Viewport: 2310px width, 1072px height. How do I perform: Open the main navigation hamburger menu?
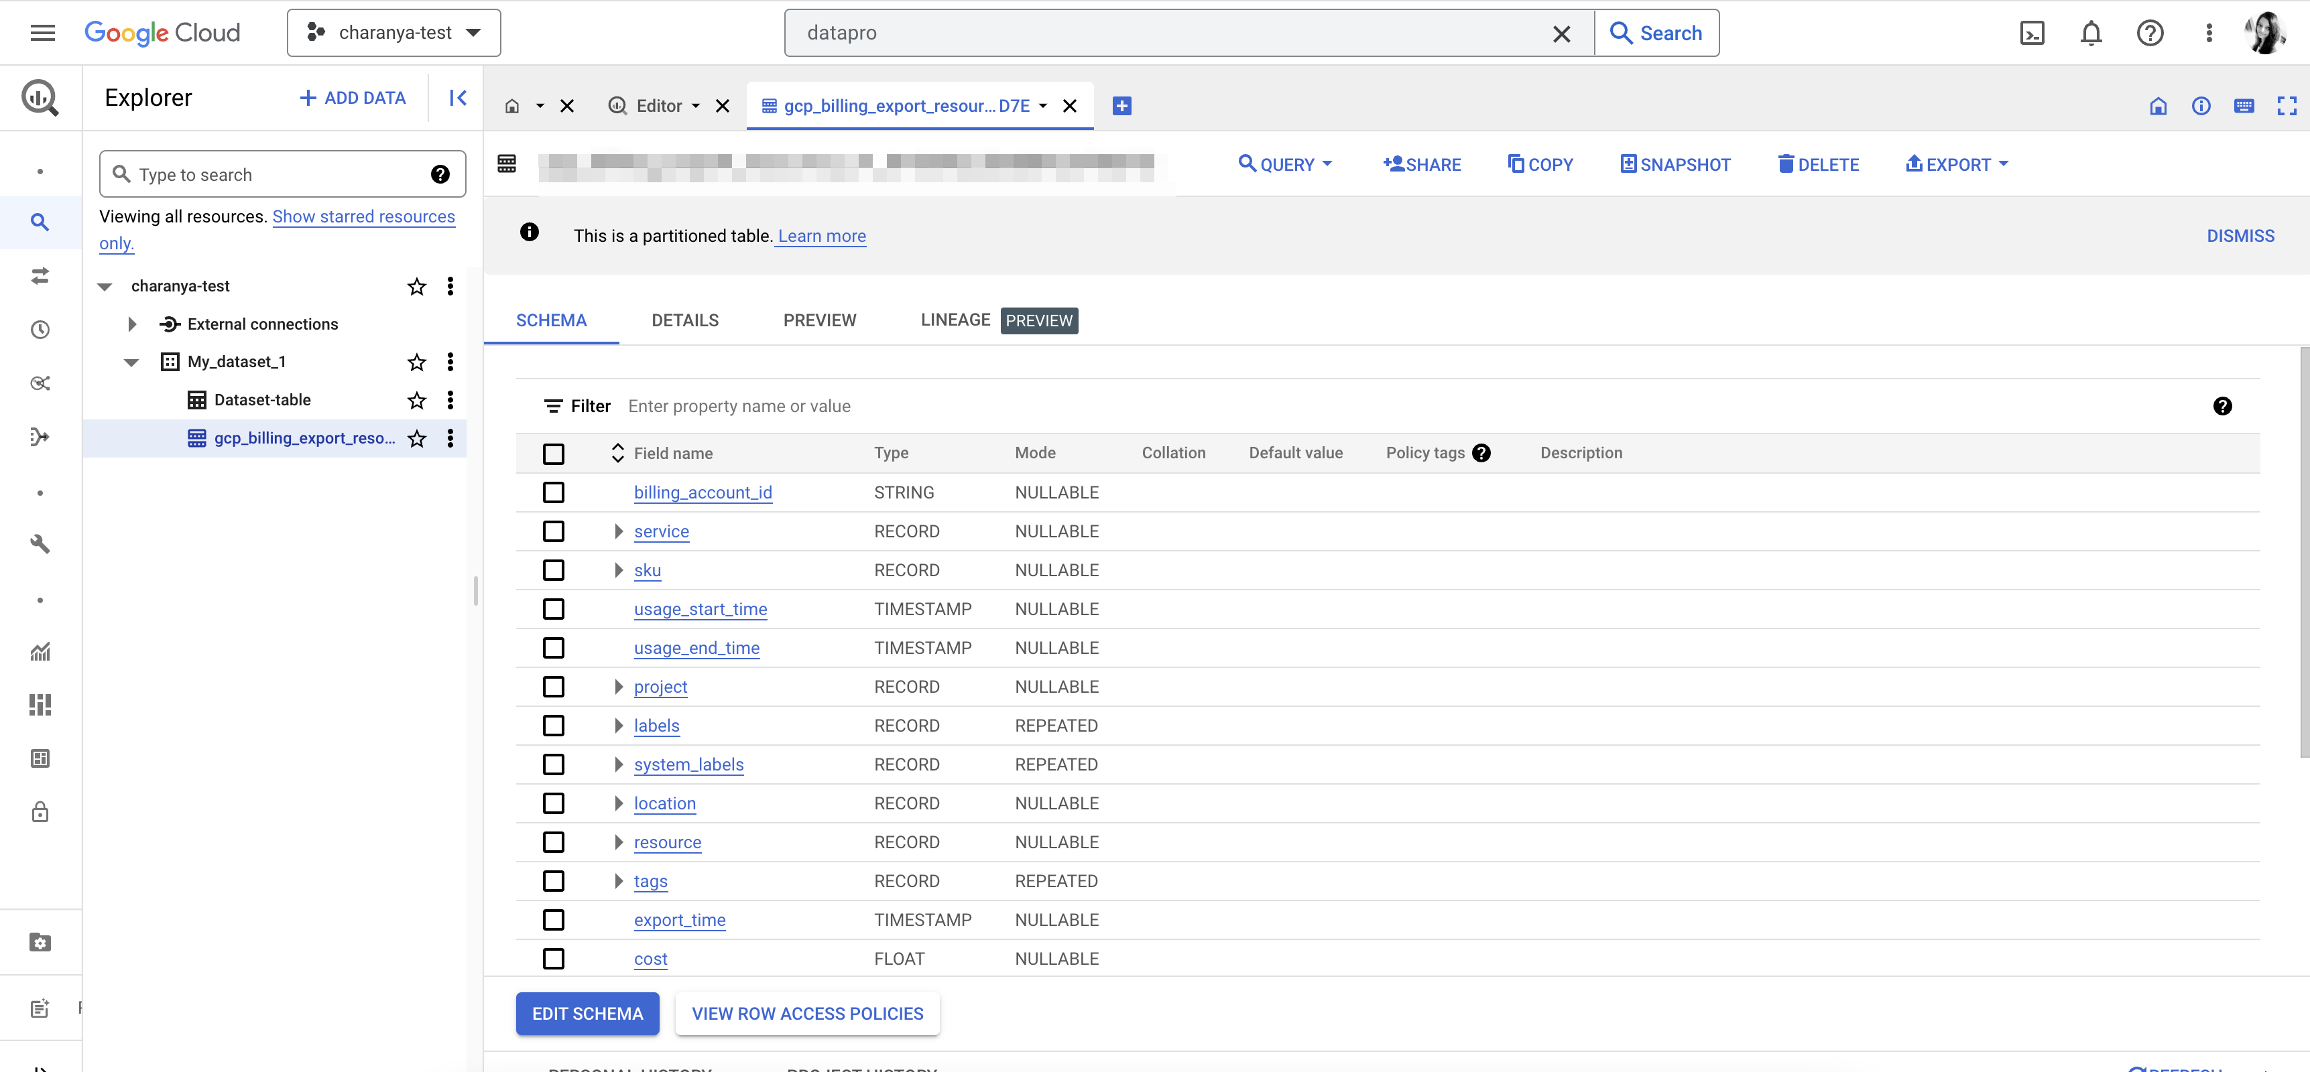[42, 33]
